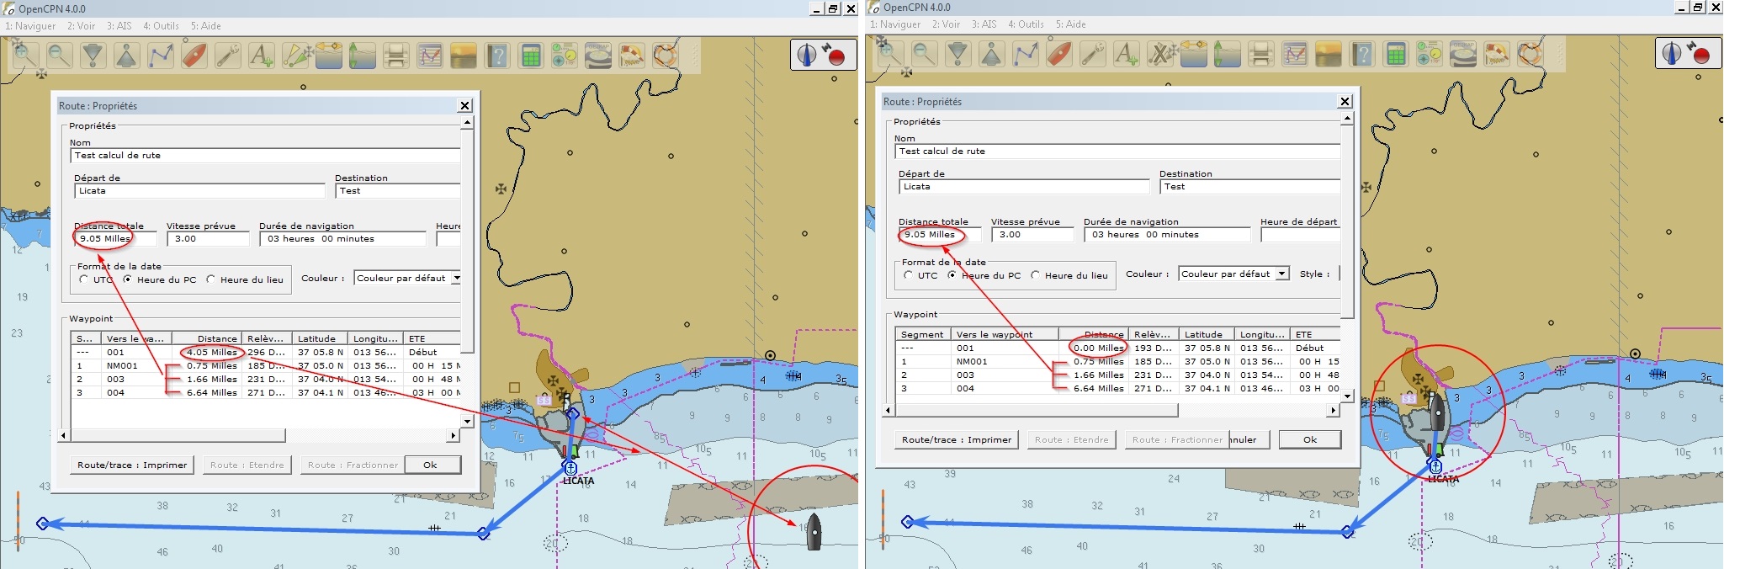1740x569 pixels.
Task: Toggle auto-follow red boat icon in left window
Action: pos(194,56)
